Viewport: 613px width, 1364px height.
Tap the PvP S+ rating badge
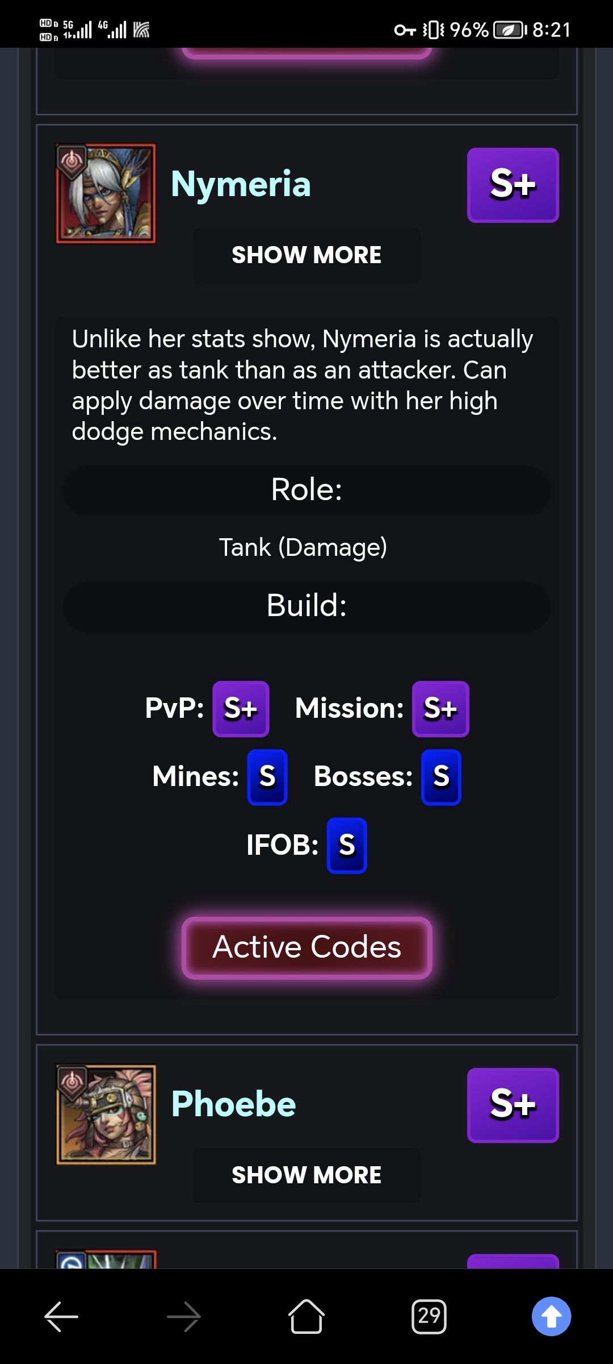coord(241,709)
